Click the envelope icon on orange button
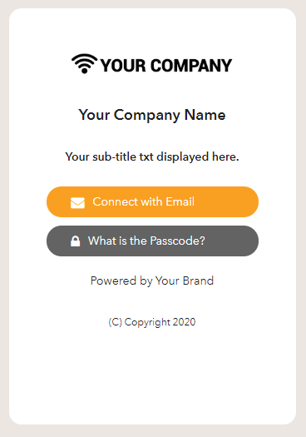The image size is (306, 437). (77, 203)
